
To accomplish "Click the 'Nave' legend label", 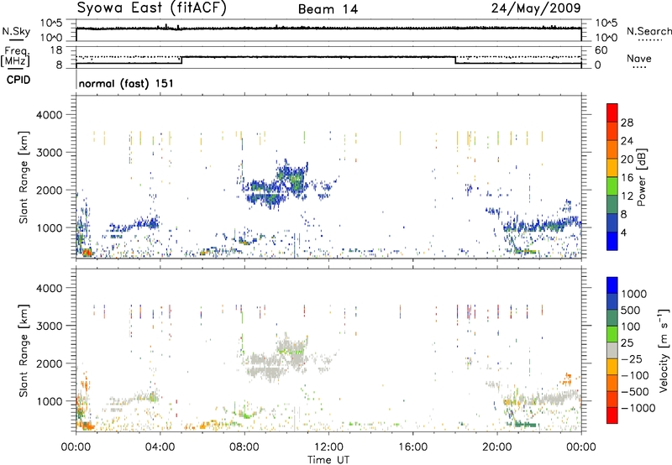I will (638, 59).
